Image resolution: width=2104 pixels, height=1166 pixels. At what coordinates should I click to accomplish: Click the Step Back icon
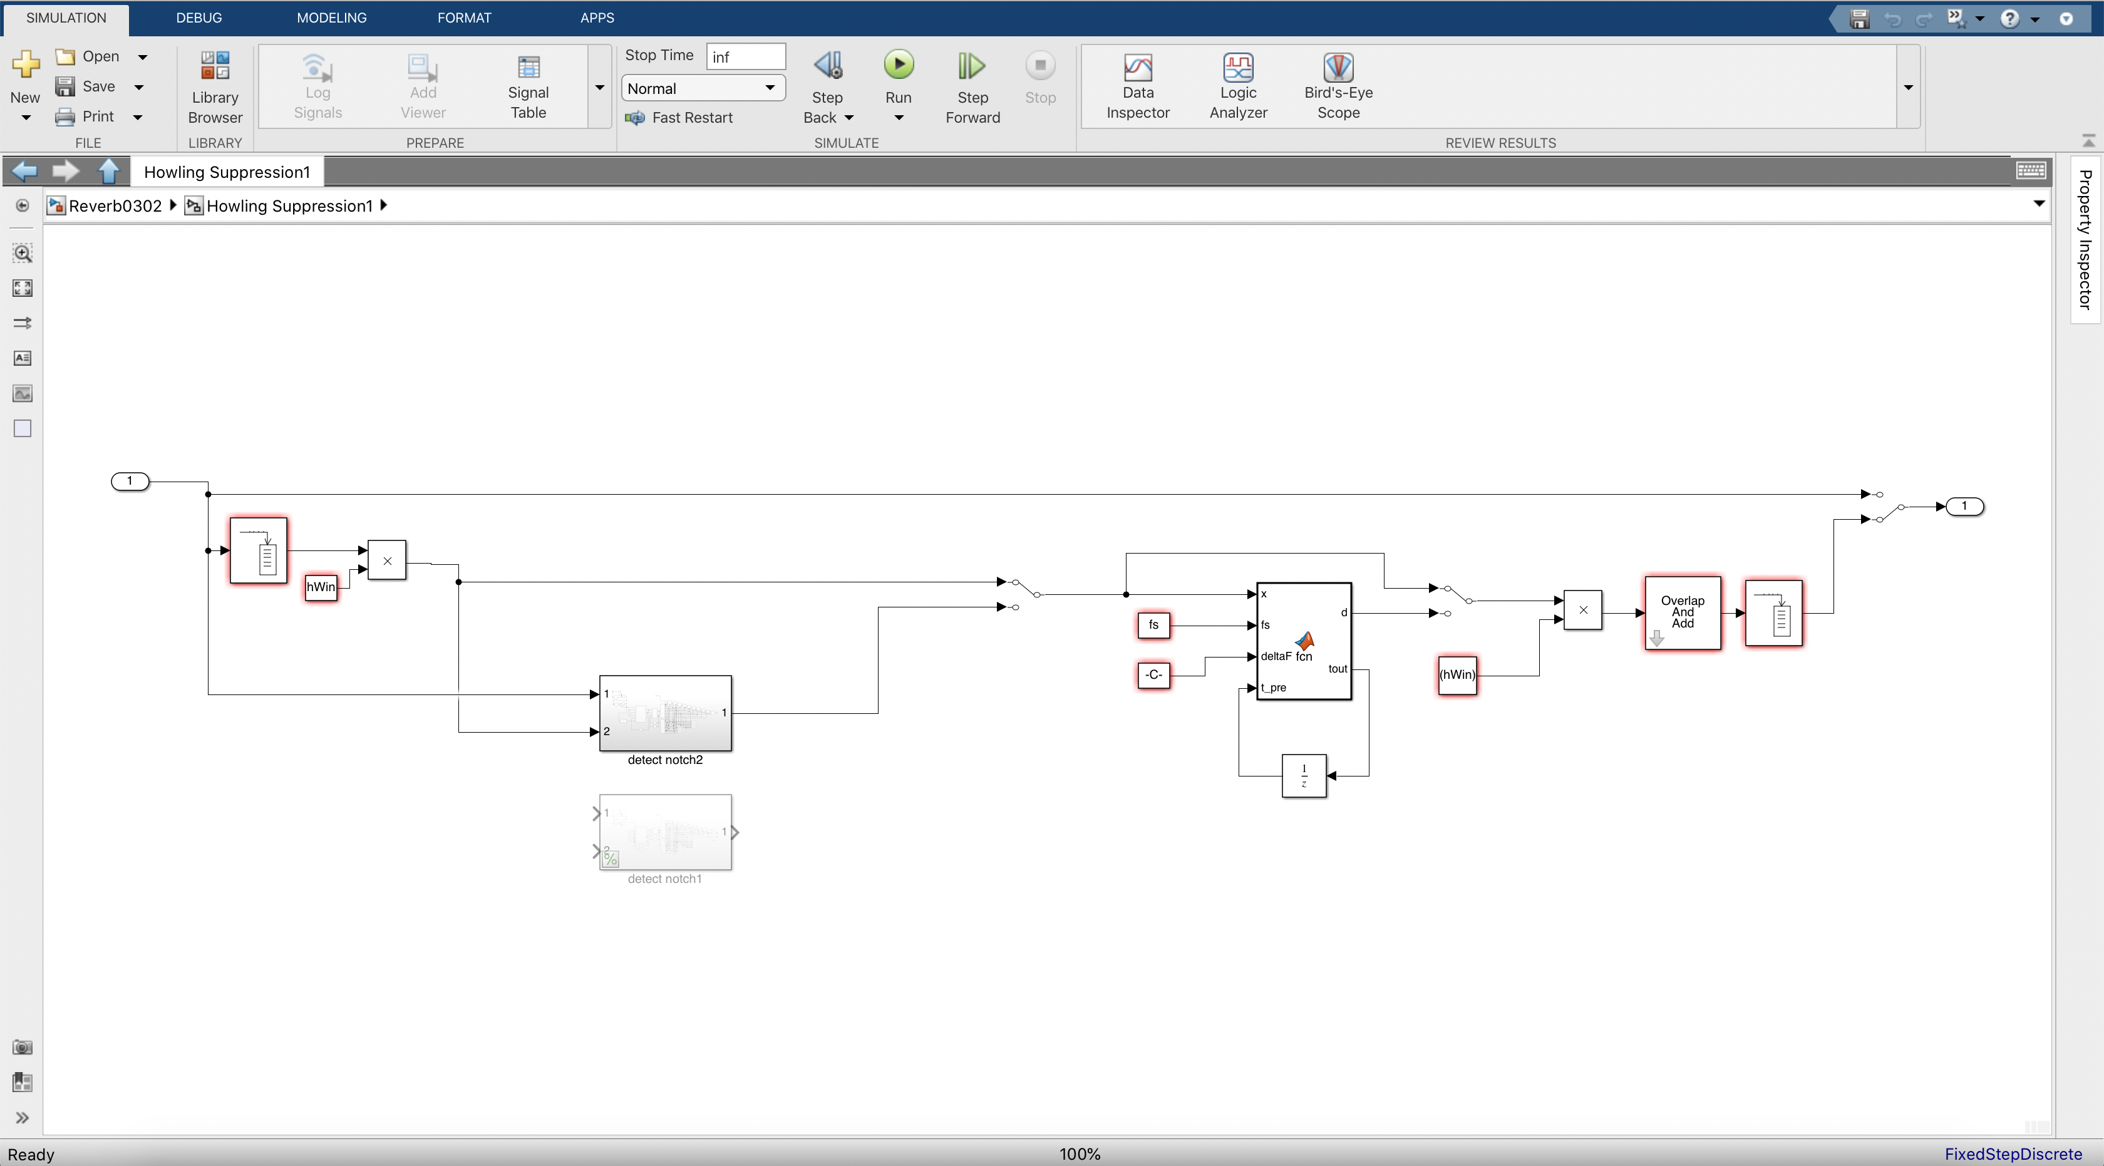pyautogui.click(x=827, y=65)
